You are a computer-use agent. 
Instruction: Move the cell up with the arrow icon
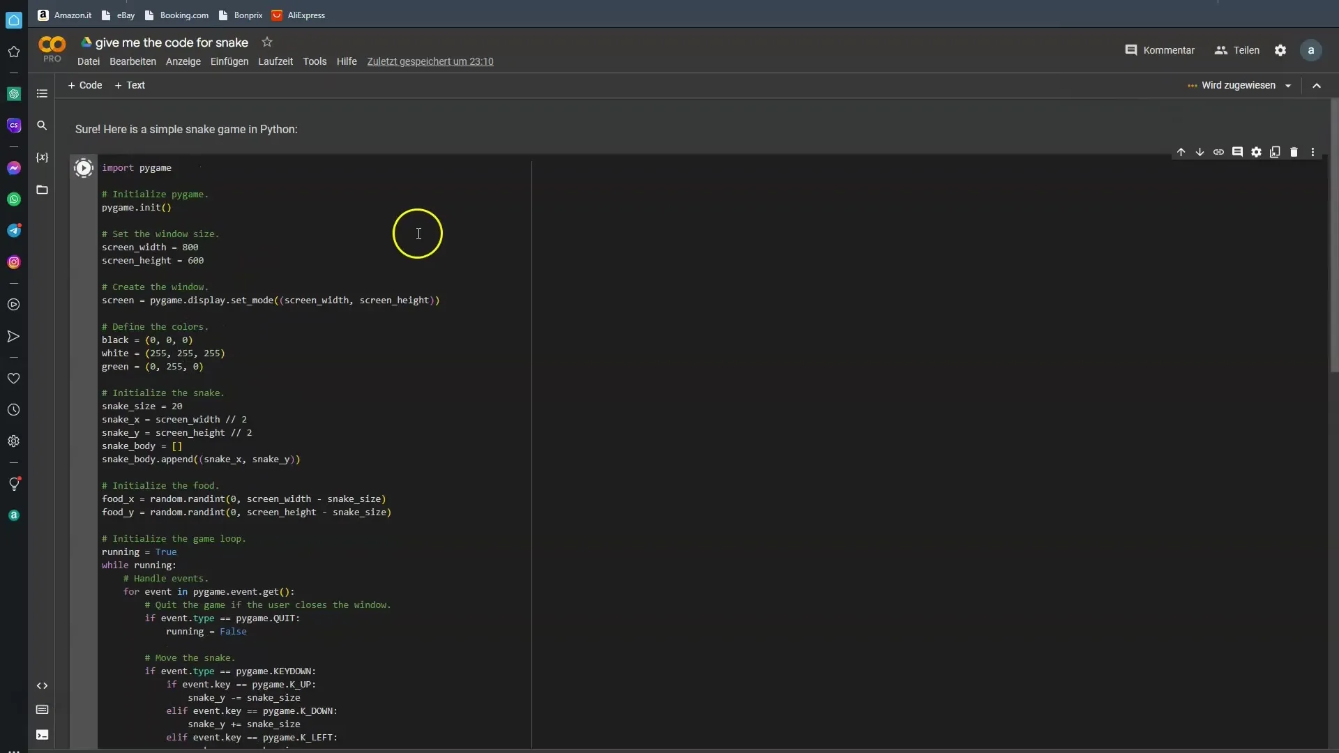(1181, 152)
